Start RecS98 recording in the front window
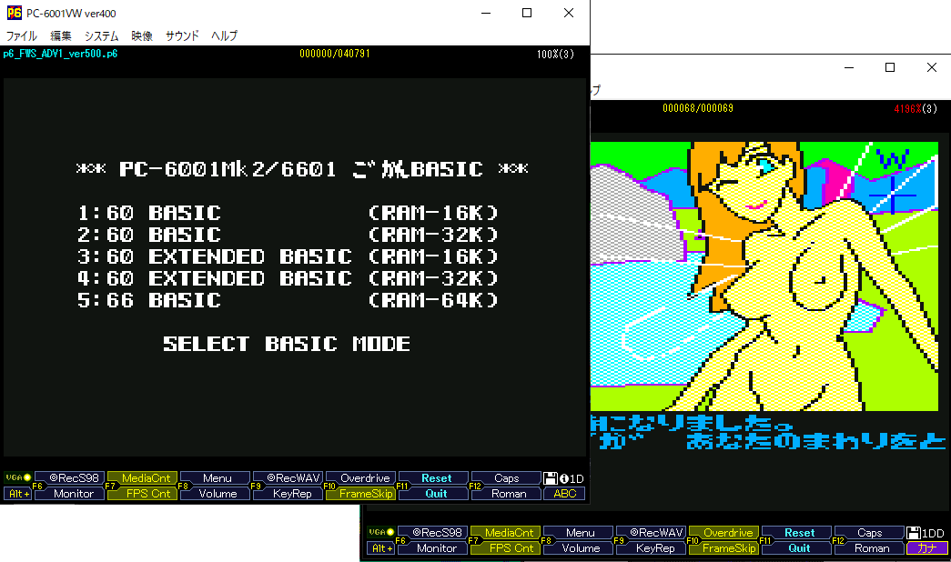 tap(70, 478)
